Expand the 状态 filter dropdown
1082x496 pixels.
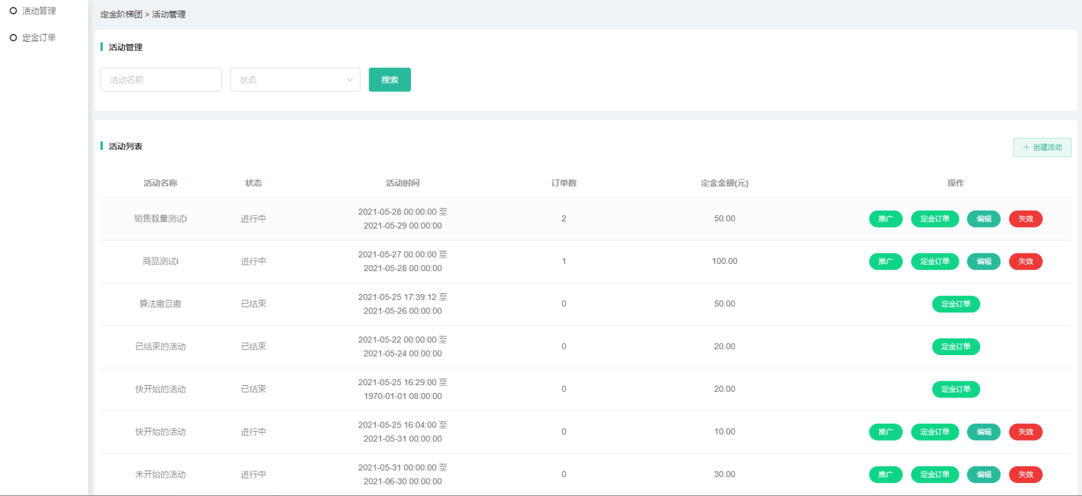pos(295,80)
